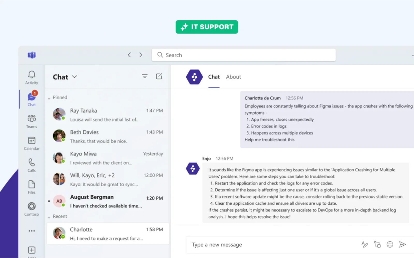Screen dimensions: 414x258
Task: Click the Microsoft Teams logo
Action: tap(32, 55)
